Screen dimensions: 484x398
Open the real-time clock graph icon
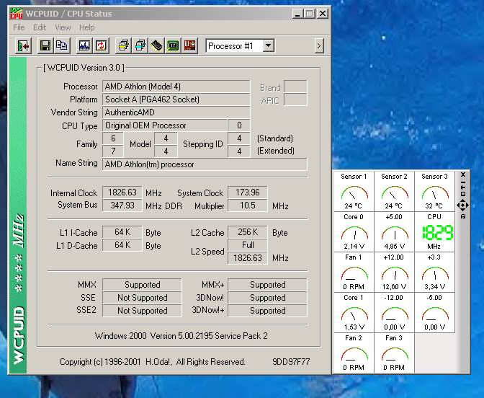[x=84, y=46]
